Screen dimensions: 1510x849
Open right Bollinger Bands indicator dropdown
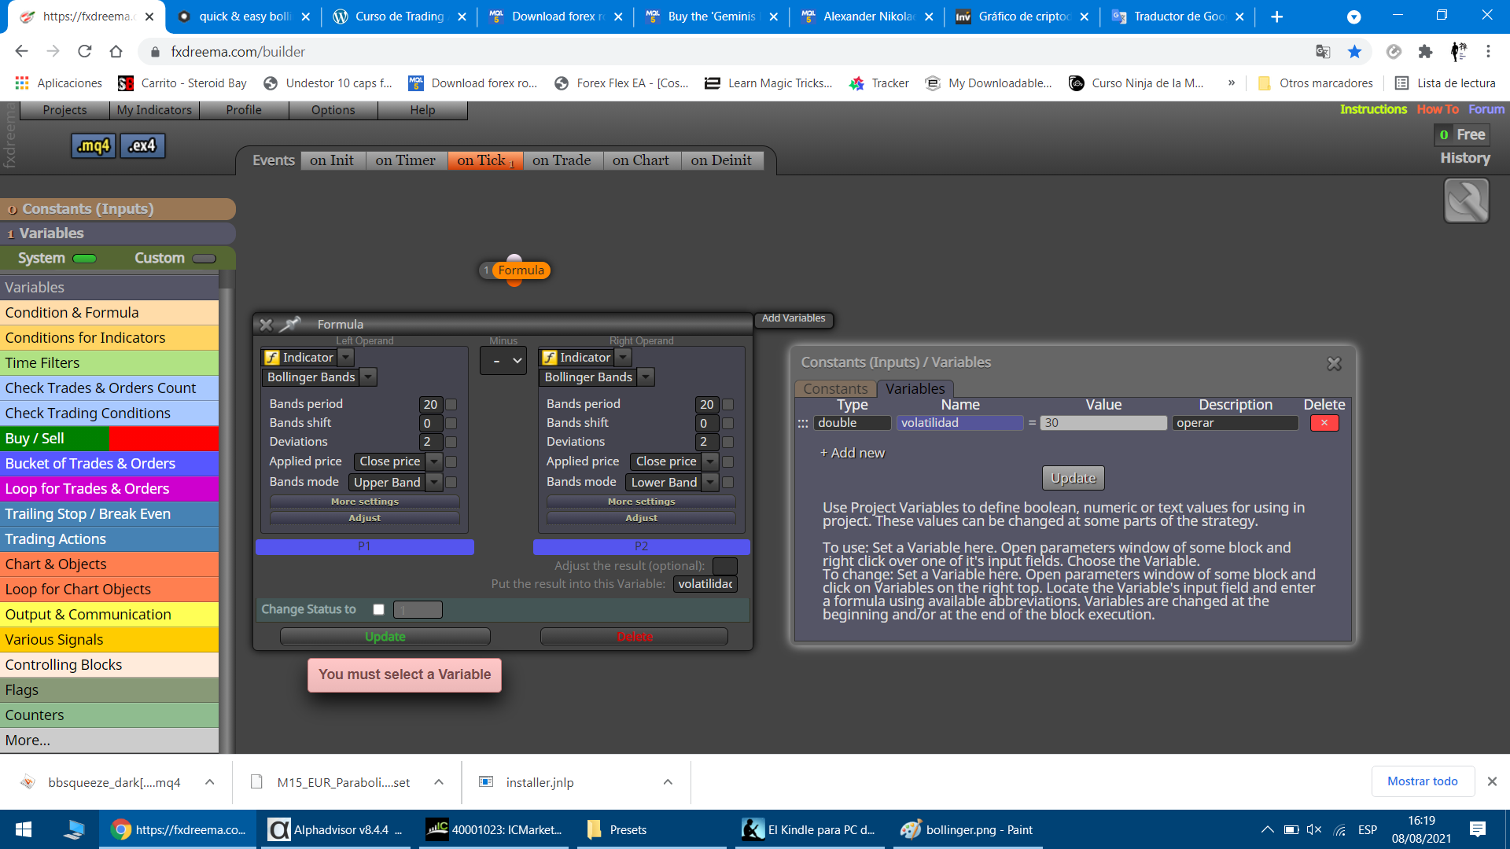point(646,377)
